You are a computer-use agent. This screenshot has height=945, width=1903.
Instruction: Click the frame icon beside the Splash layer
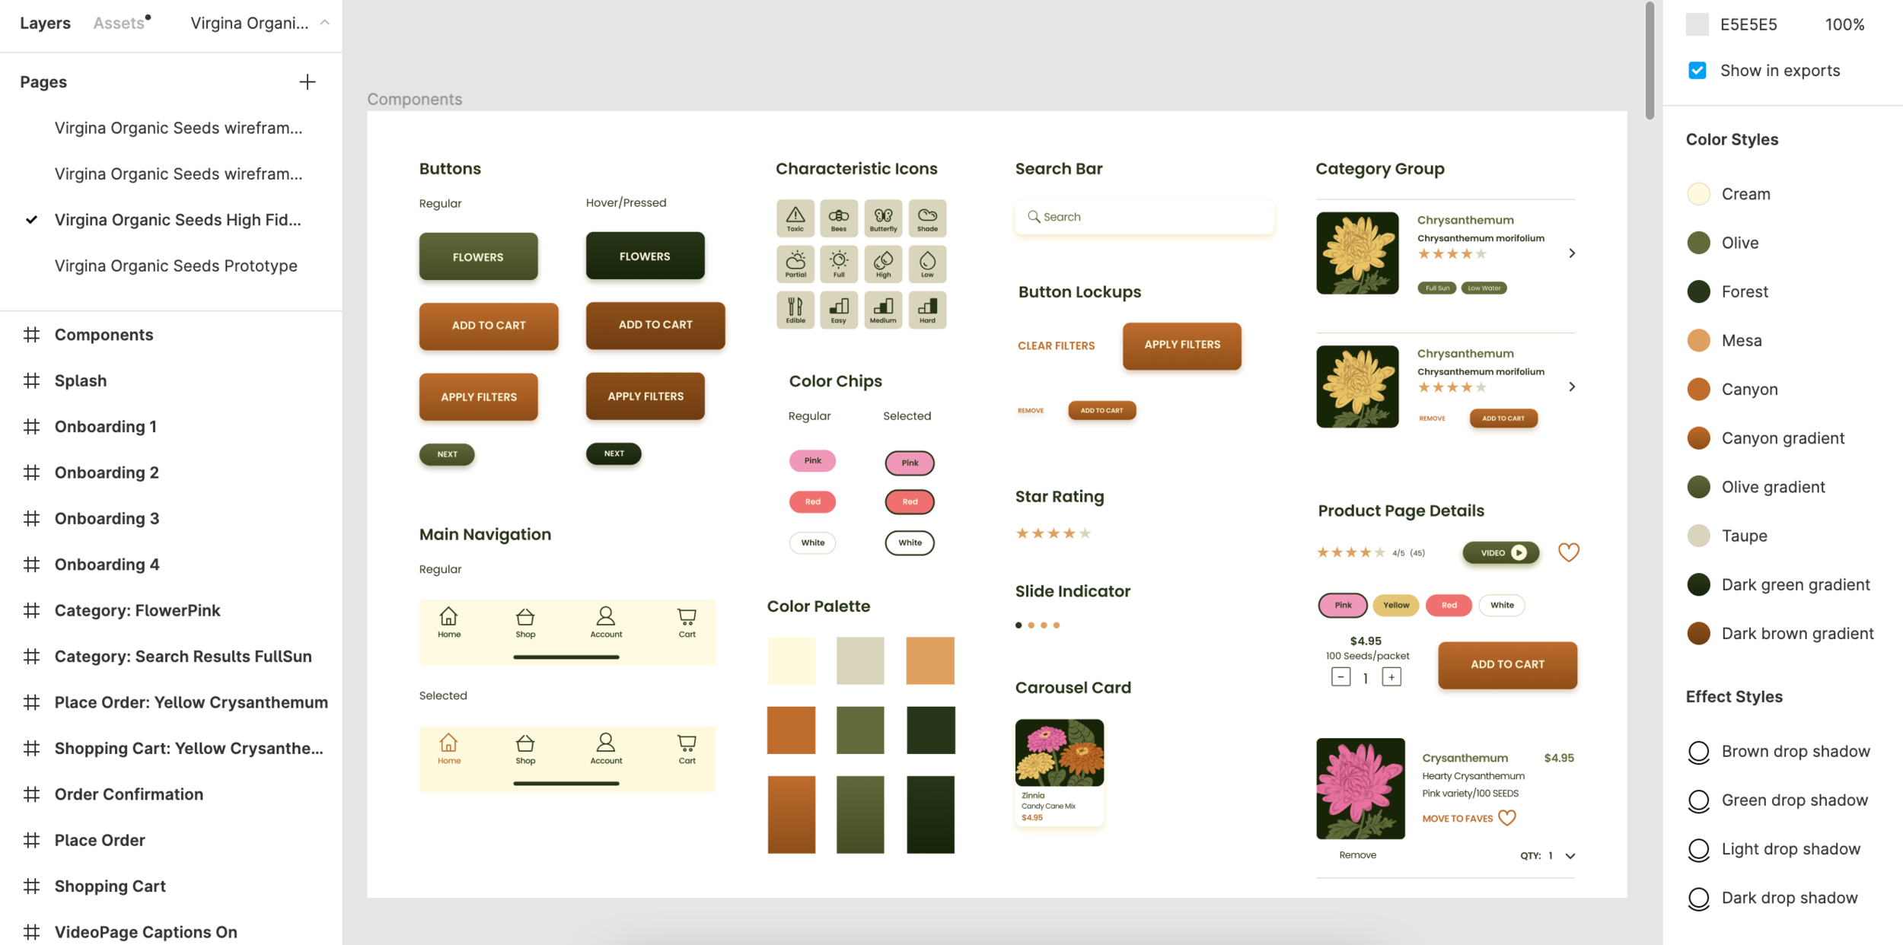(31, 380)
